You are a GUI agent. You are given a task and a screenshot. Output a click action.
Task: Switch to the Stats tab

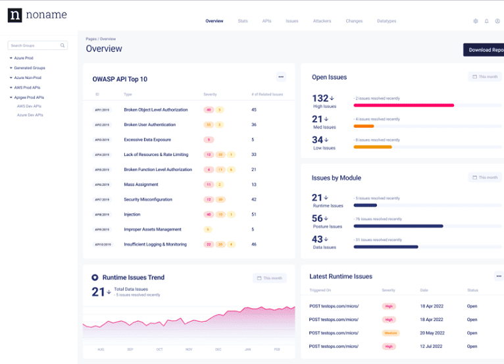coord(243,21)
